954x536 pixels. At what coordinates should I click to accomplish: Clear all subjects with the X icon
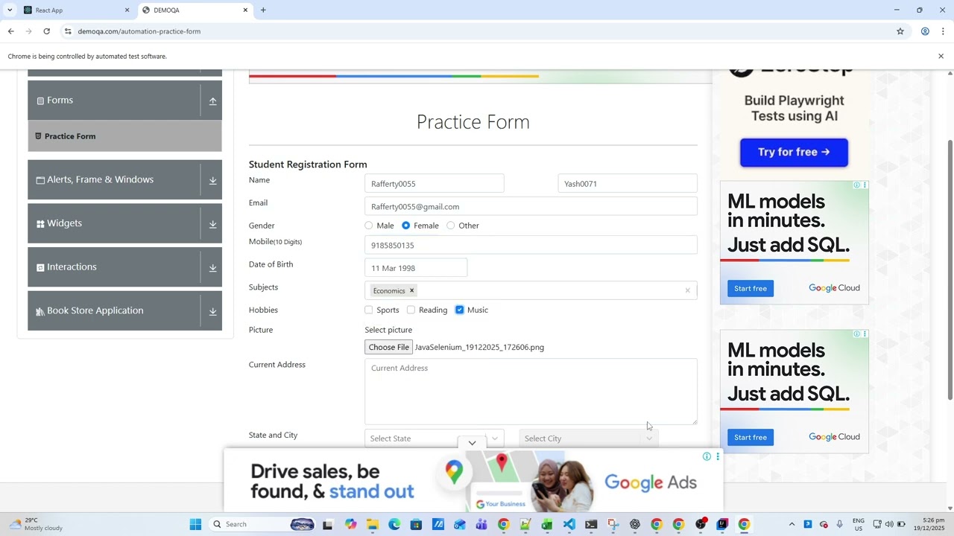tap(687, 290)
